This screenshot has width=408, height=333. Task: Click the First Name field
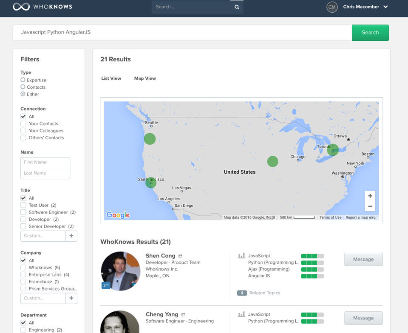pos(45,163)
